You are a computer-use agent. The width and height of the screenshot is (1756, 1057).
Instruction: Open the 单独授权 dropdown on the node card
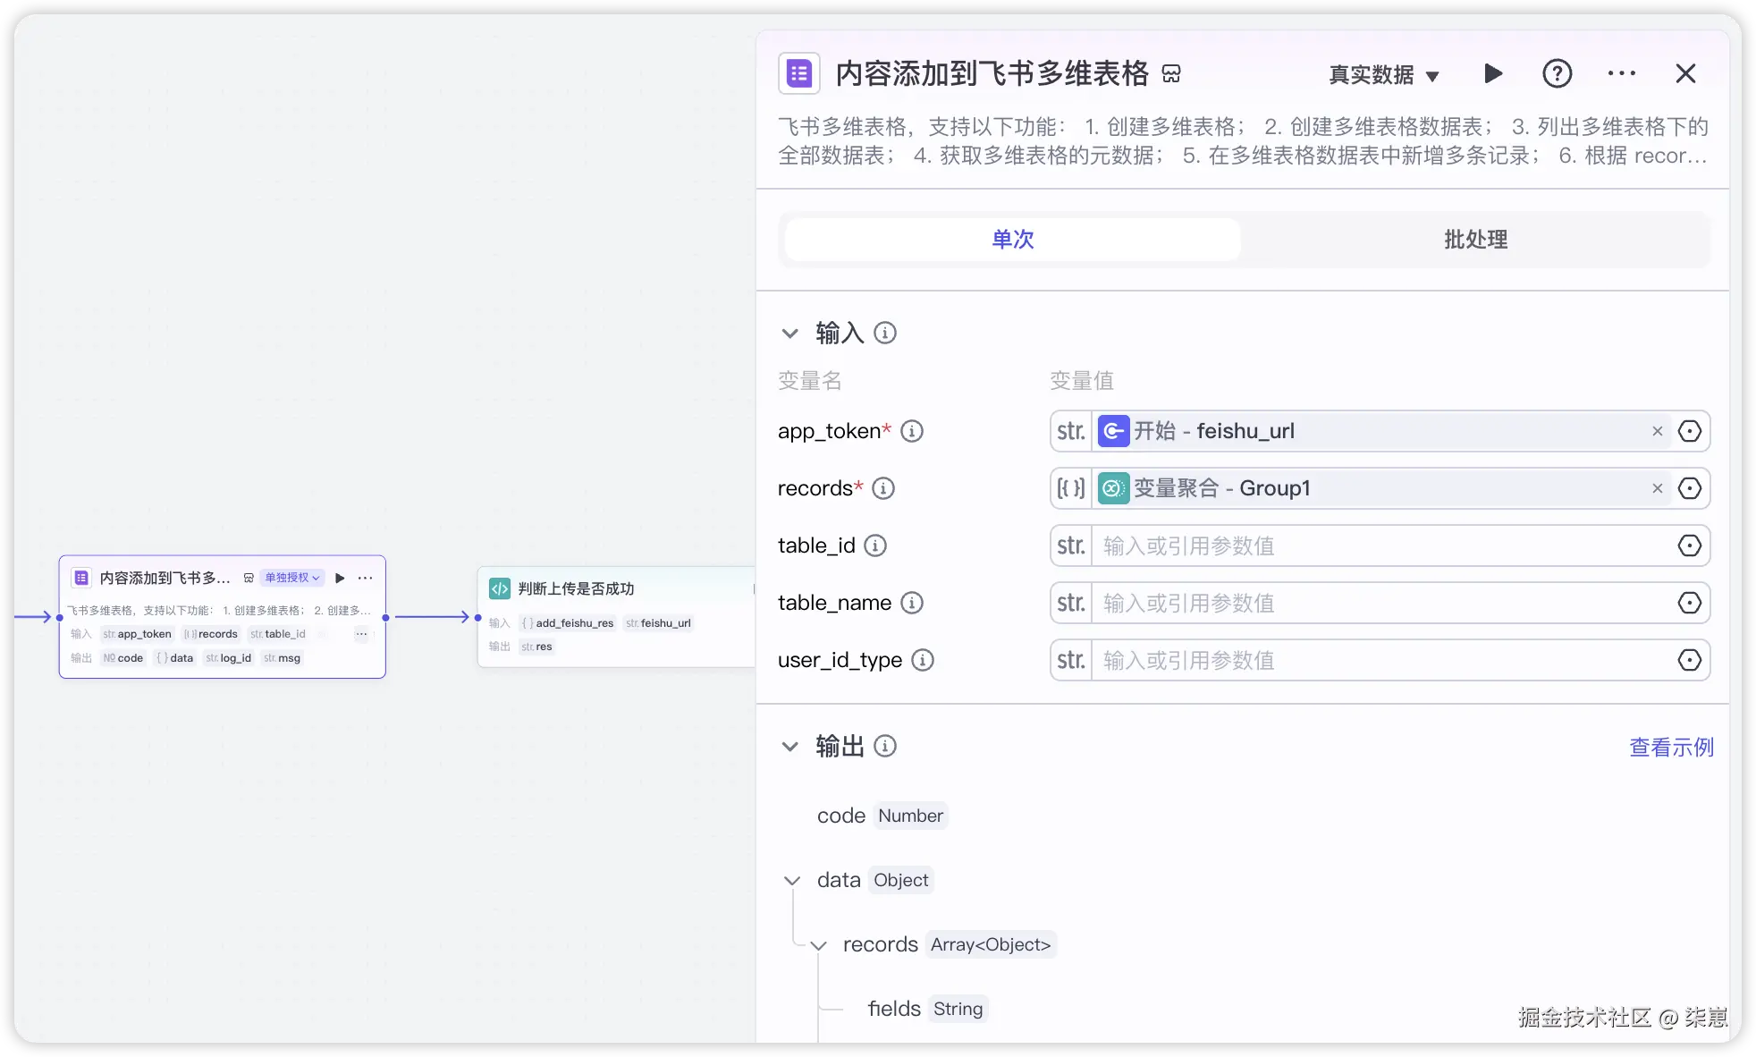291,578
